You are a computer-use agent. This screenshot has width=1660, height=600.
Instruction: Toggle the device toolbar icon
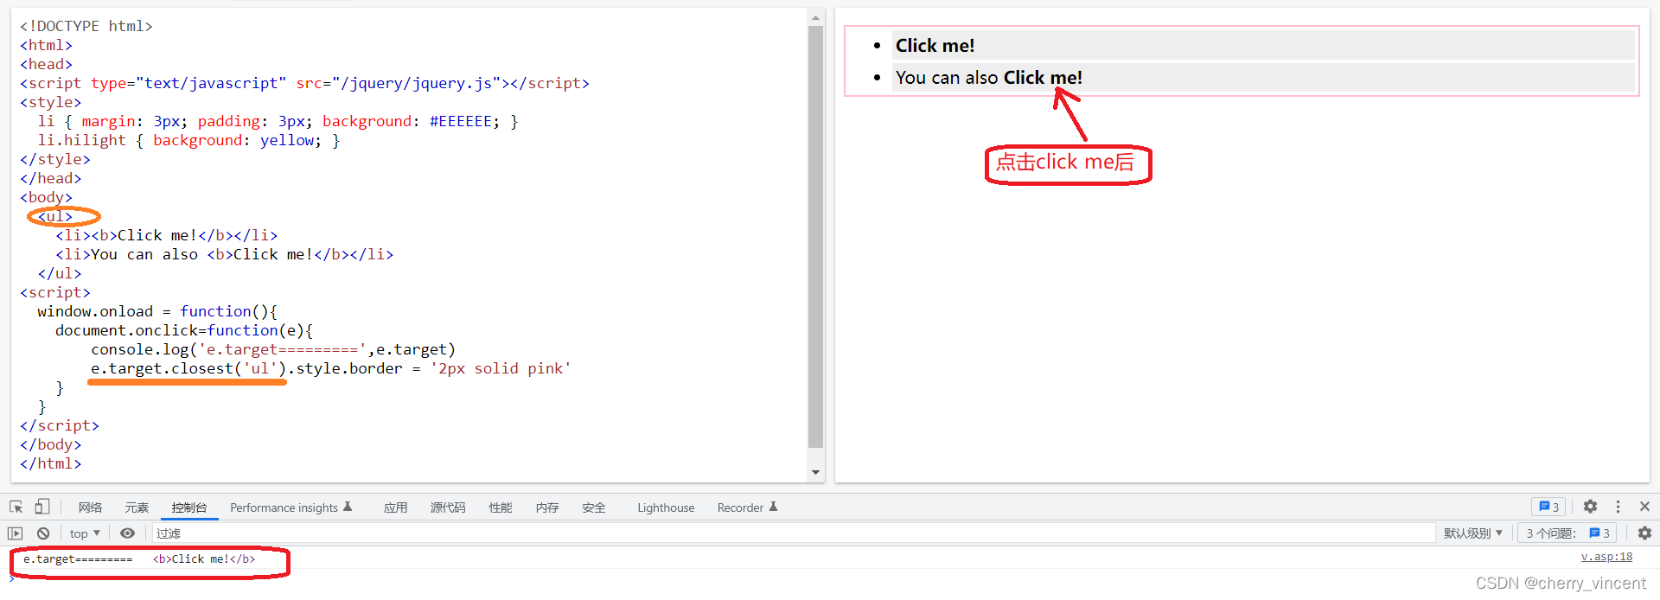tap(41, 507)
